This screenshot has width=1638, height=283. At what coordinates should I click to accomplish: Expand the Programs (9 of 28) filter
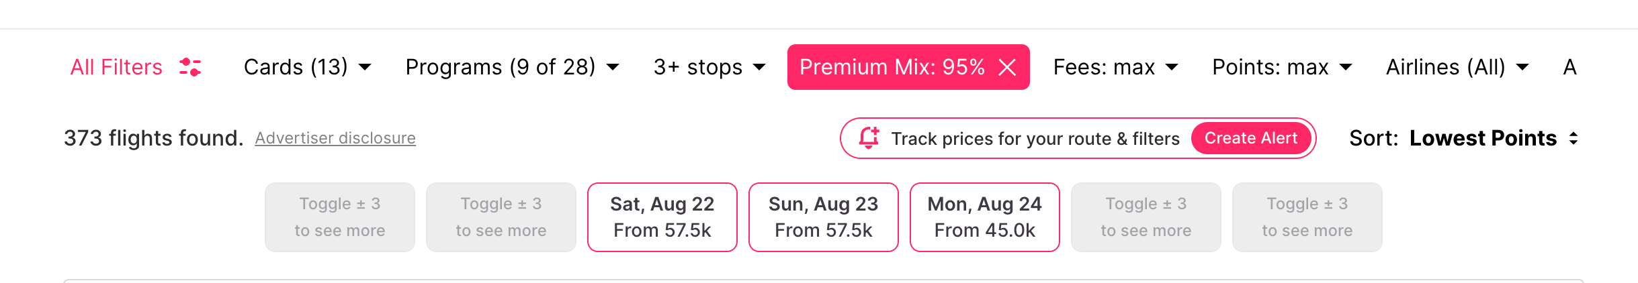pyautogui.click(x=512, y=67)
